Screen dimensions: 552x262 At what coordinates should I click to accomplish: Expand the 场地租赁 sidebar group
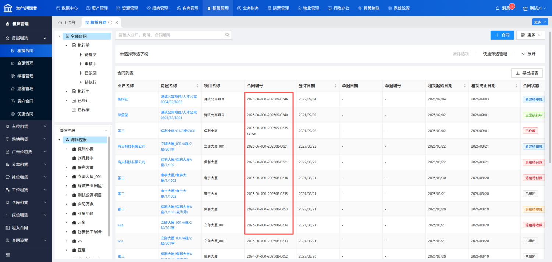[26, 139]
